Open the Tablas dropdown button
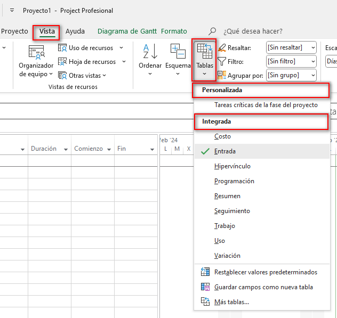The height and width of the screenshot is (318, 337). (x=204, y=59)
